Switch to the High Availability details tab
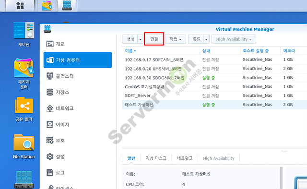307x189 pixels. point(219,158)
